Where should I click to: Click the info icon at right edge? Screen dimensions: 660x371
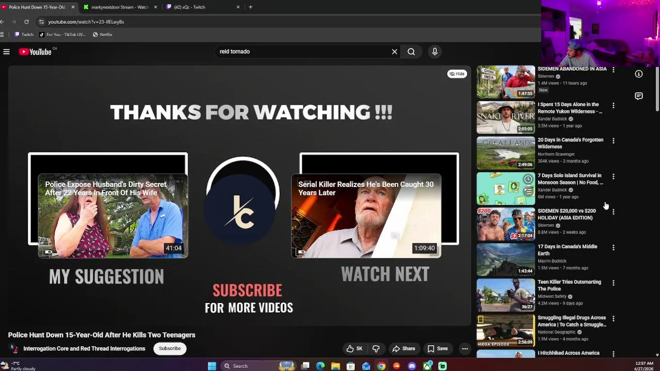pos(639,74)
